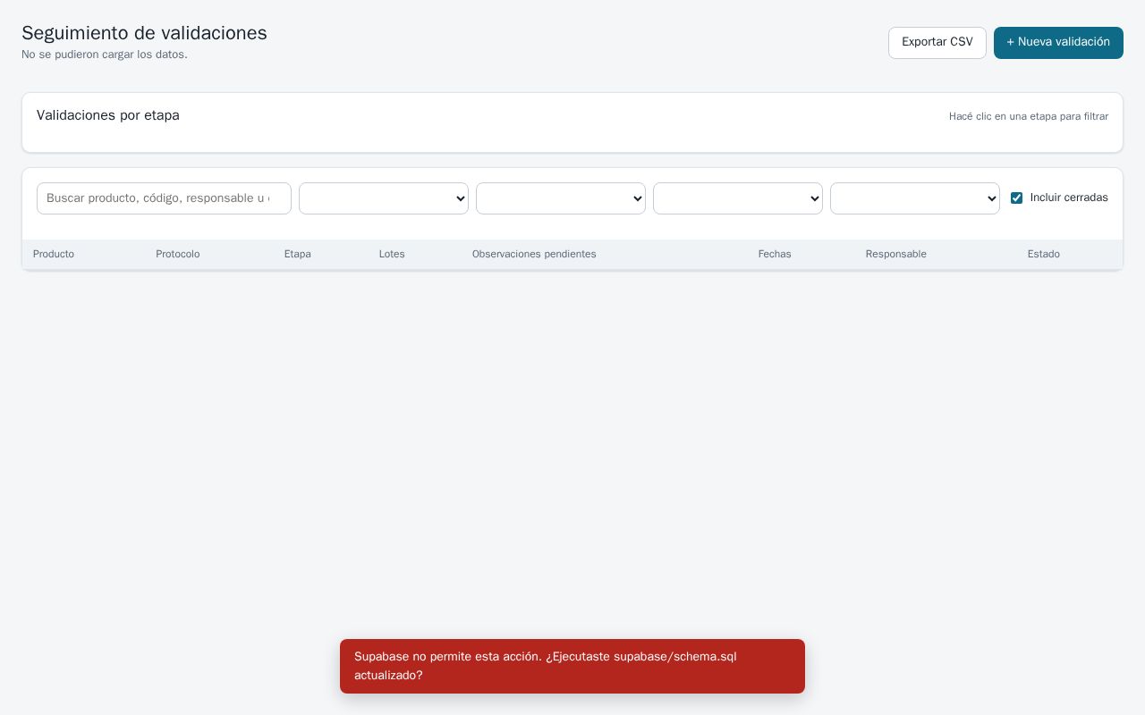The image size is (1145, 715).
Task: Click the Fechas column header
Action: [x=775, y=255]
